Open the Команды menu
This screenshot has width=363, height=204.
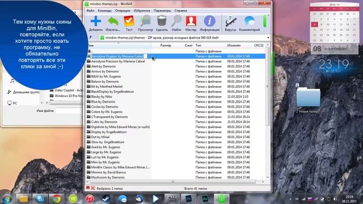[x=104, y=11]
